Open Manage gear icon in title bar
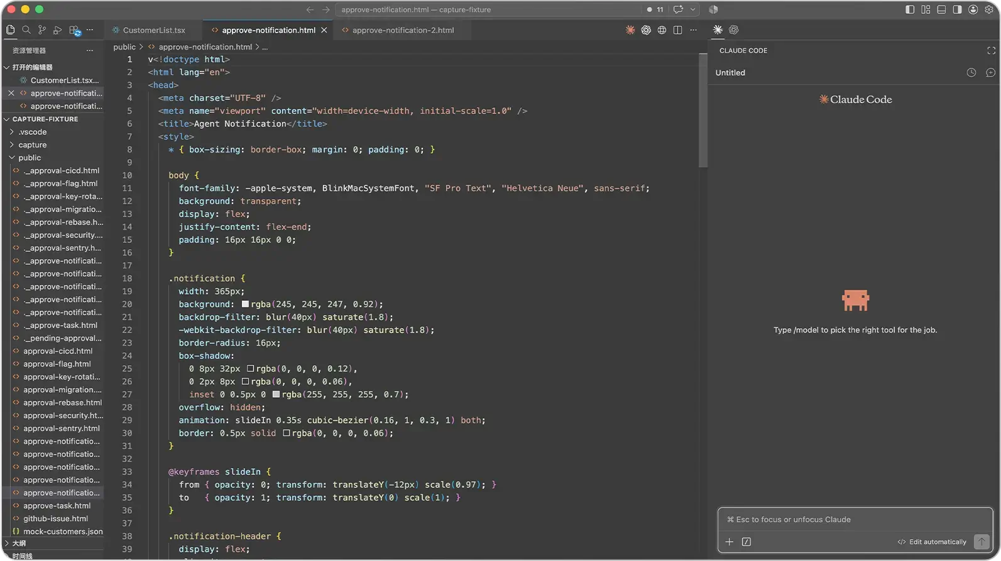The height and width of the screenshot is (561, 1001). tap(989, 9)
